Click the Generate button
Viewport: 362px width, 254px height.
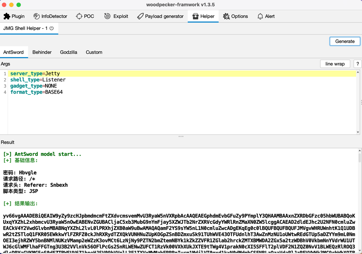(345, 41)
